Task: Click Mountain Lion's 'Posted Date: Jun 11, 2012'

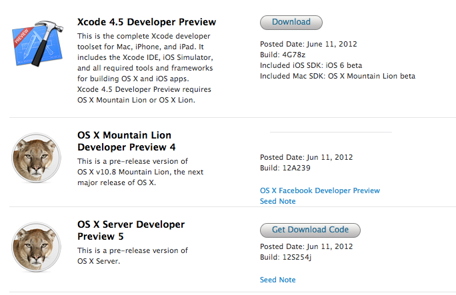Action: coord(306,157)
